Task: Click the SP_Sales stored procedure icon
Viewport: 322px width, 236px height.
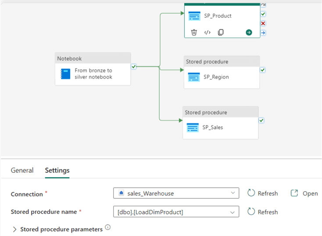Action: pos(193,128)
